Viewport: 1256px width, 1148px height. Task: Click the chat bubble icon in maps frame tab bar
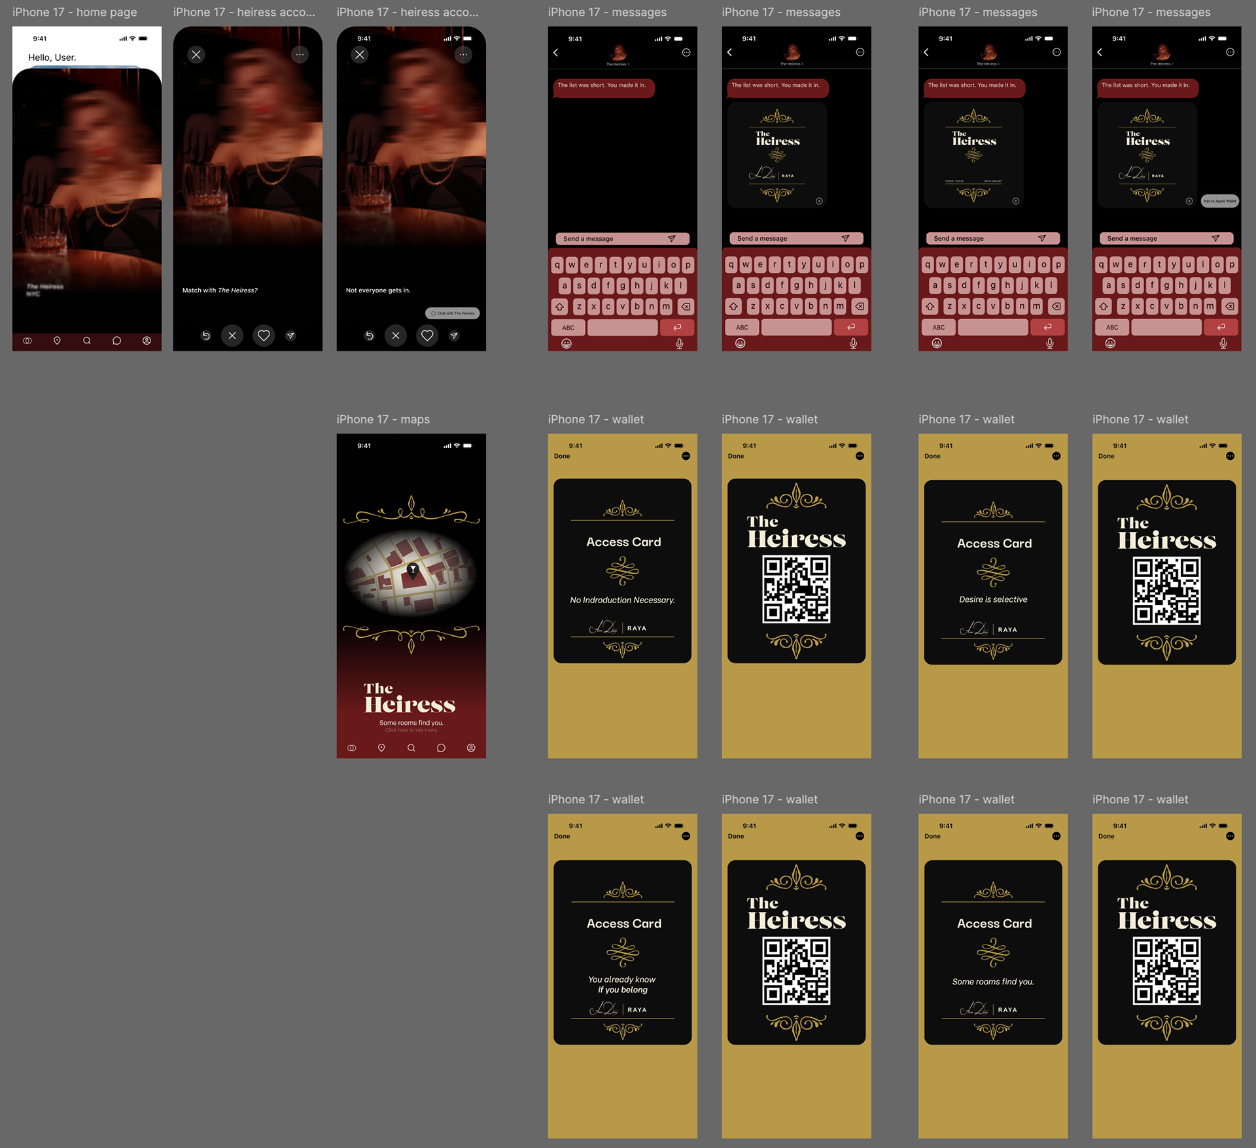tap(441, 748)
